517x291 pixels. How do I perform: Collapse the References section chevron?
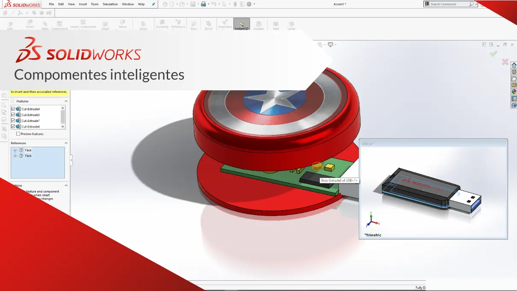pyautogui.click(x=66, y=143)
